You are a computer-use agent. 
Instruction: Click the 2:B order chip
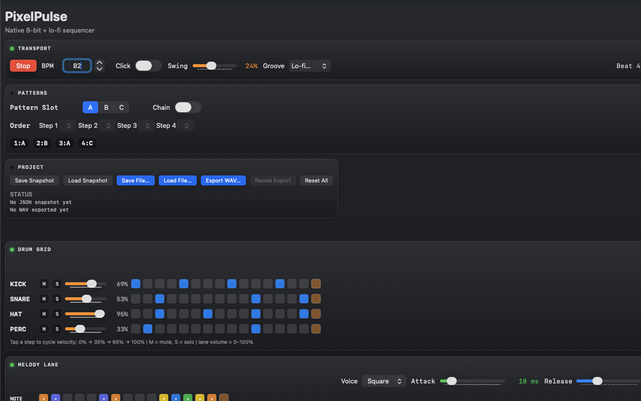coord(42,143)
